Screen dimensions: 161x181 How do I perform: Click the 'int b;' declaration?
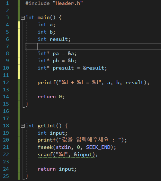point(46,32)
